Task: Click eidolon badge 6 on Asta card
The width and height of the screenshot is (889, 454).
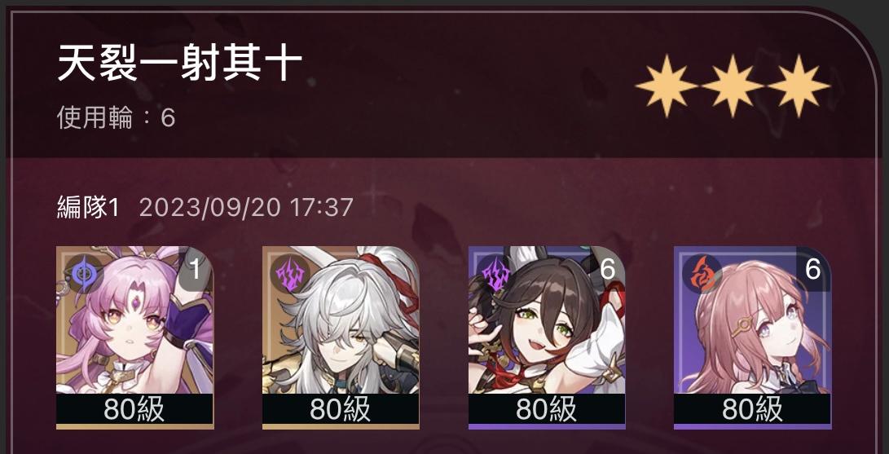Action: point(813,269)
